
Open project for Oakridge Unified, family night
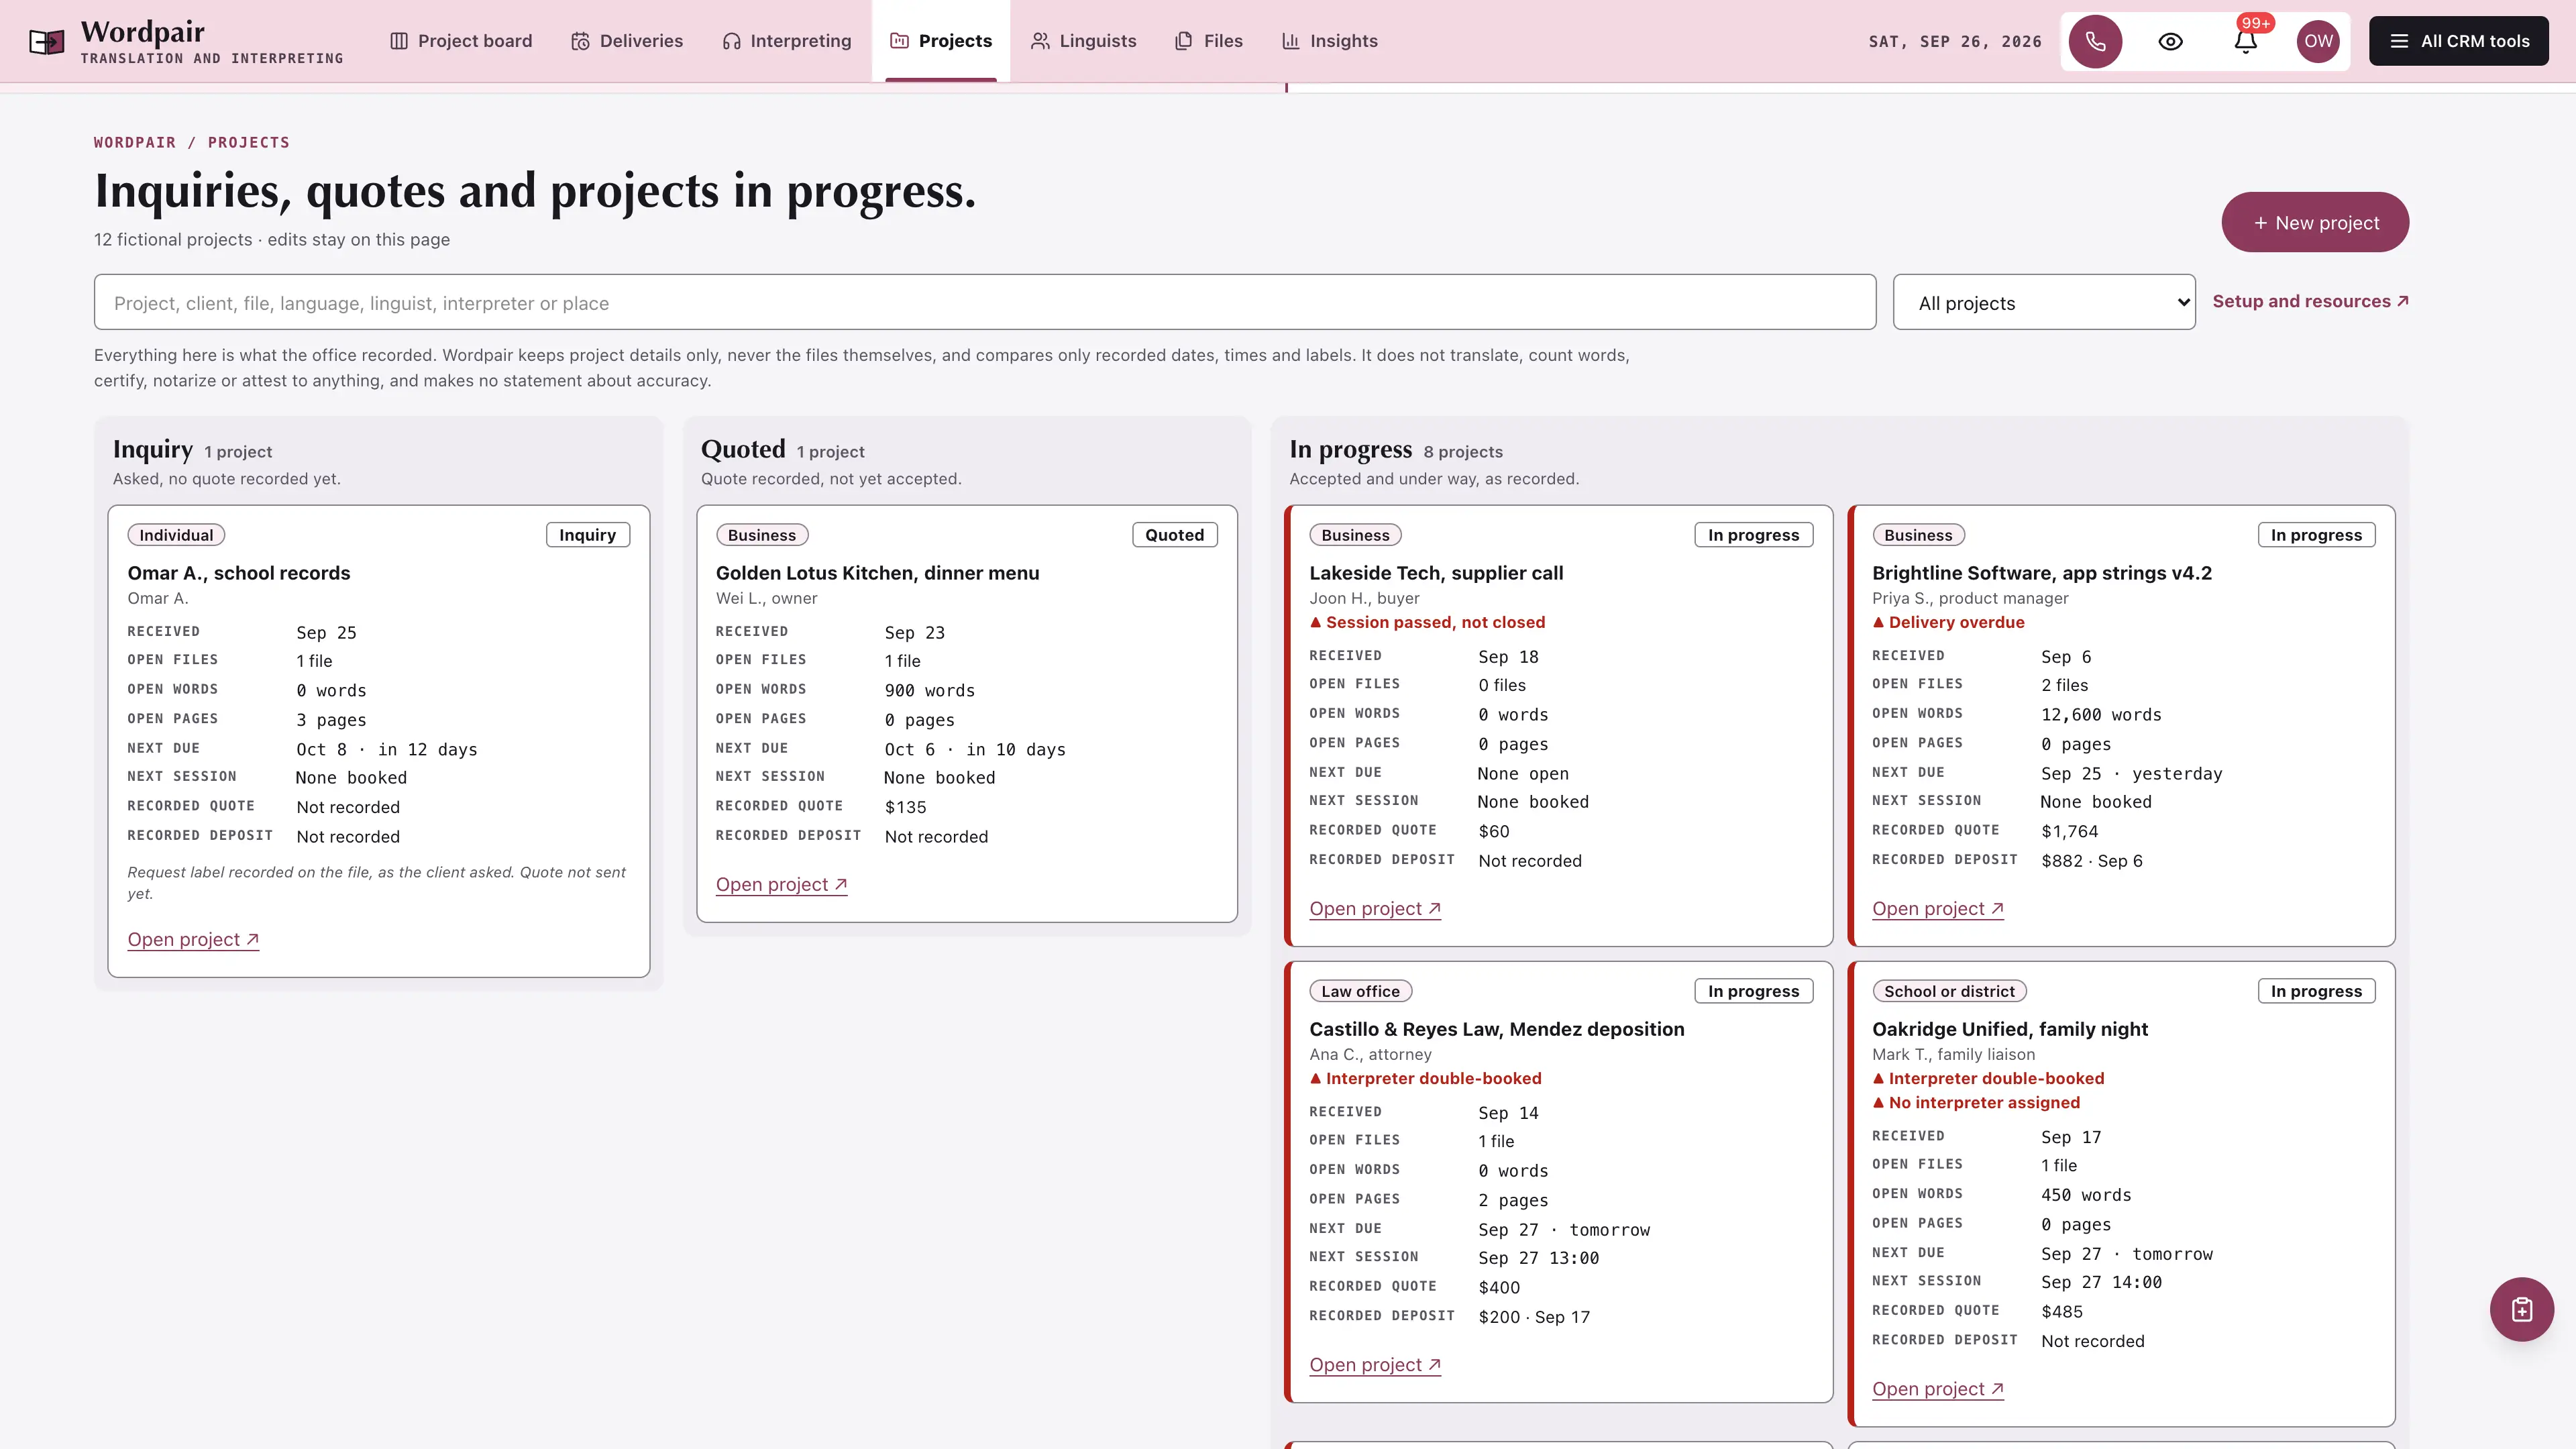1938,1388
